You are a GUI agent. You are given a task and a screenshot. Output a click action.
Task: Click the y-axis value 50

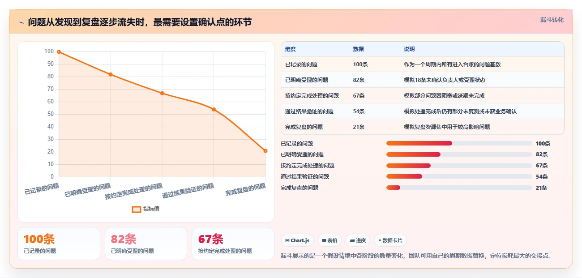(x=50, y=114)
